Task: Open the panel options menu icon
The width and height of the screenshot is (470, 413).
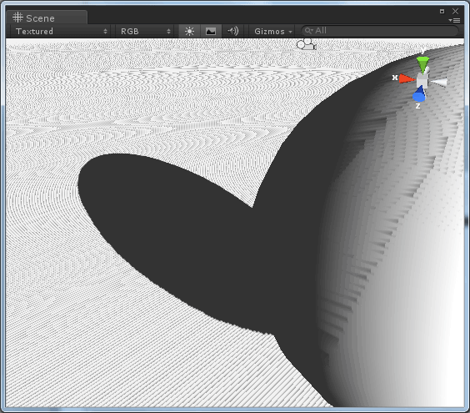Action: [454, 20]
